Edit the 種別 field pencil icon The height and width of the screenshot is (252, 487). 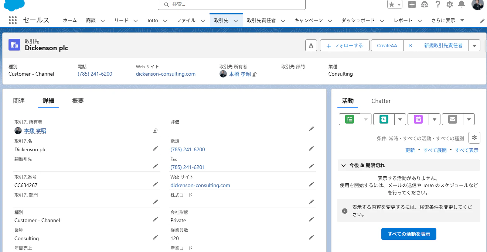156,219
